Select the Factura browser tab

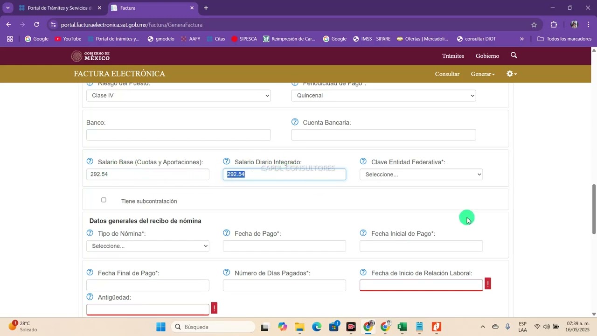153,8
